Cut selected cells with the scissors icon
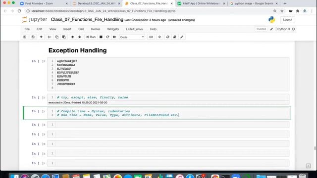Image resolution: width=317 pixels, height=178 pixels. click(50, 37)
